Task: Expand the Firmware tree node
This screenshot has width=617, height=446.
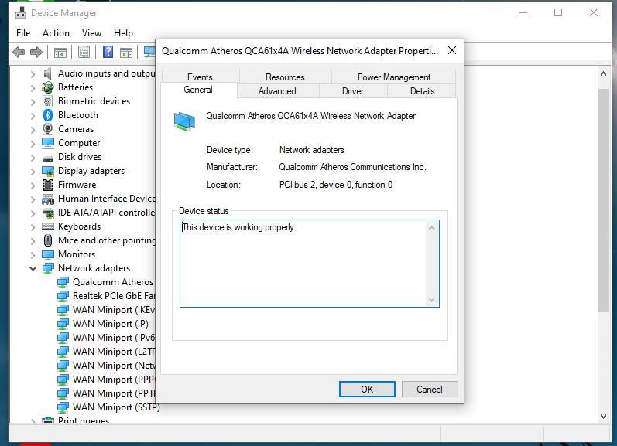Action: (x=33, y=185)
